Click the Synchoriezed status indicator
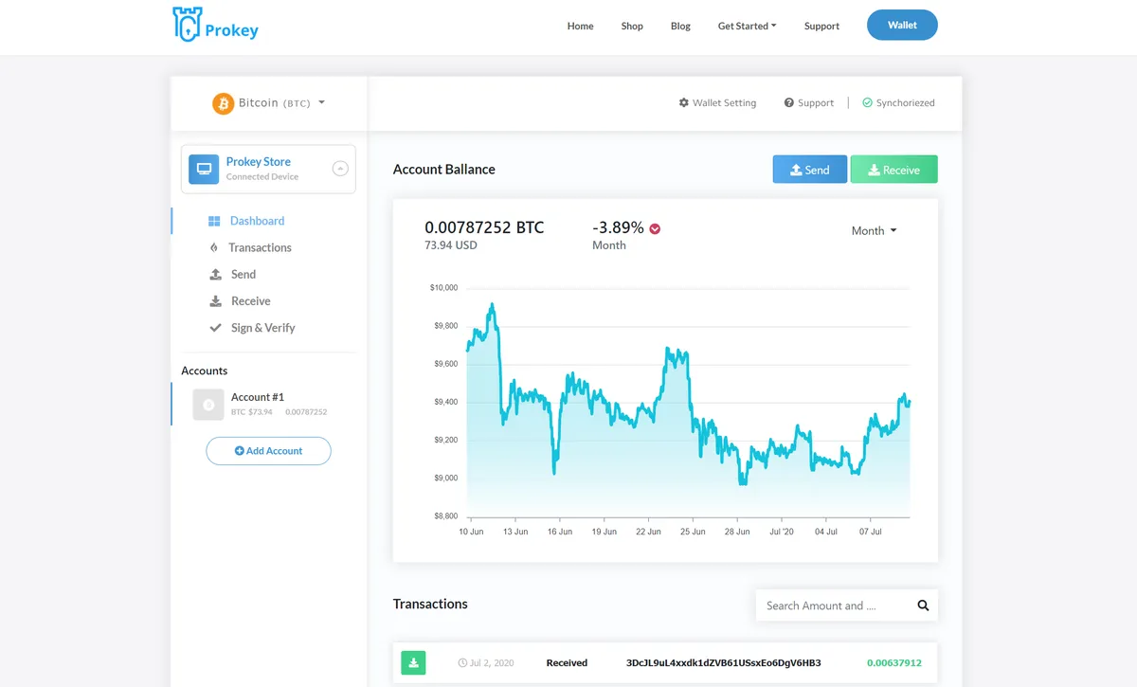Viewport: 1137px width, 687px height. (x=897, y=102)
